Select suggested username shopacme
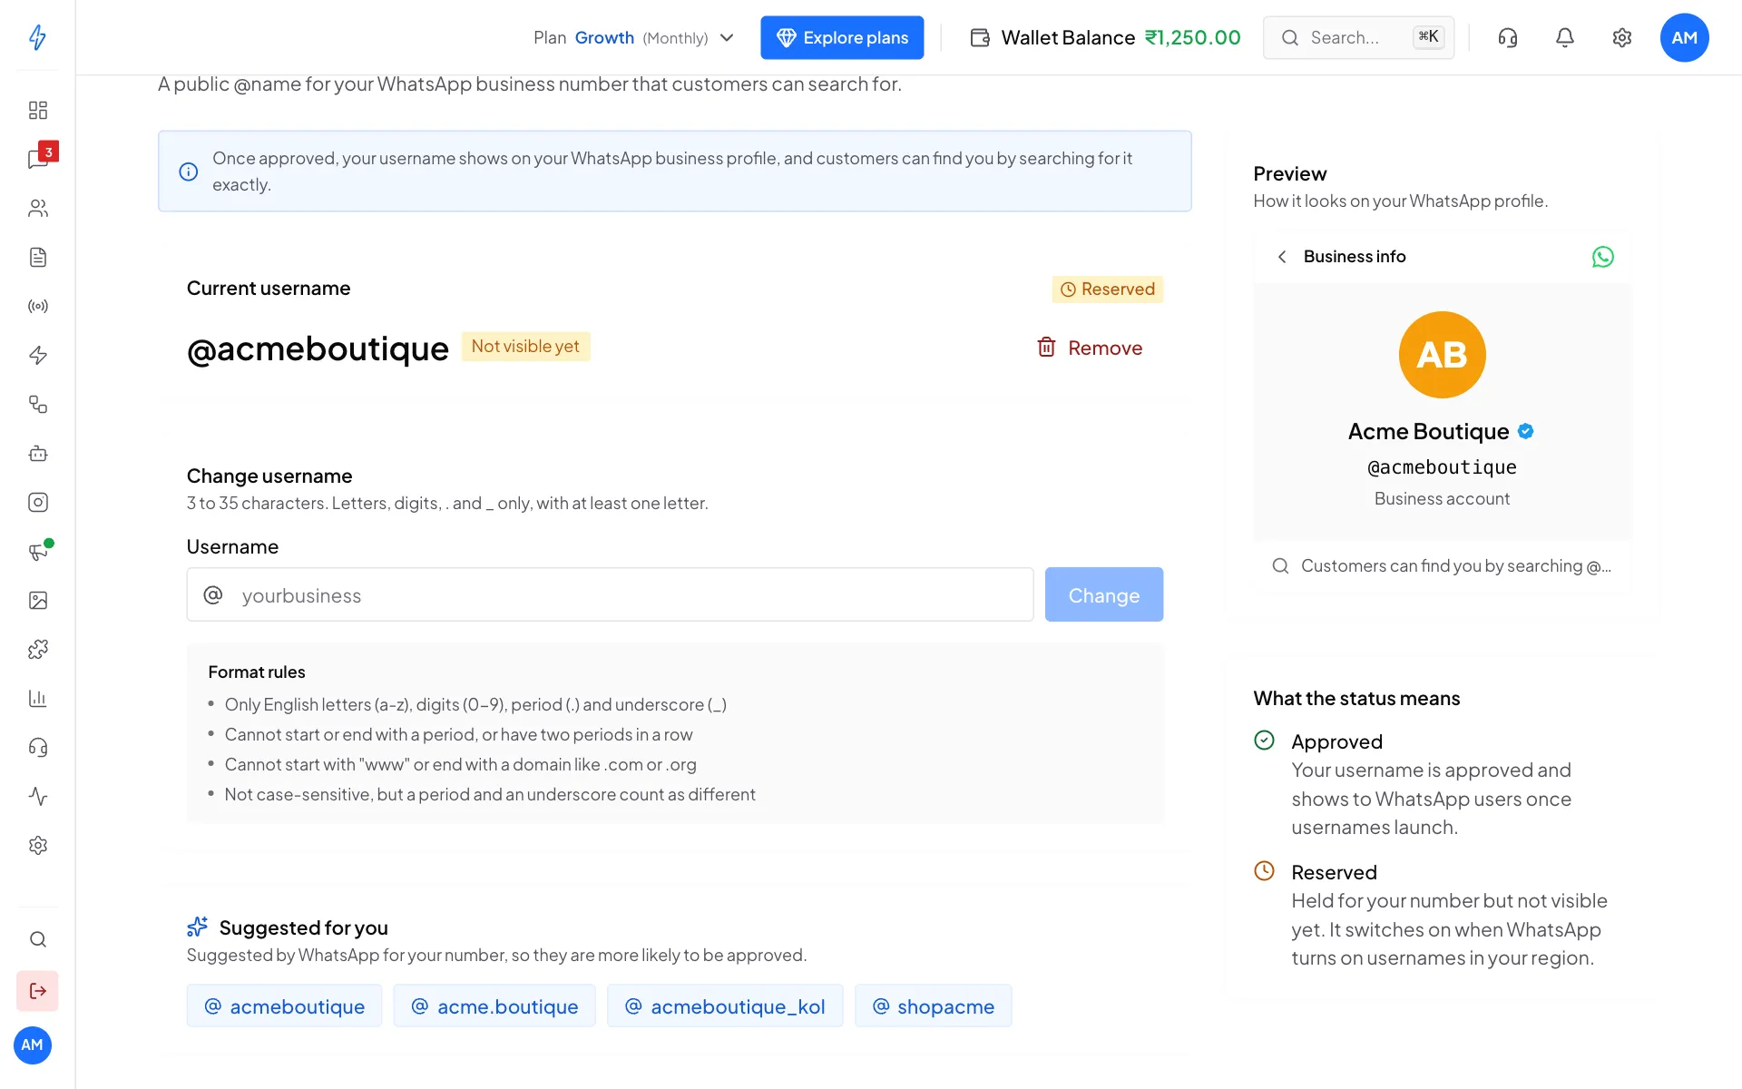The height and width of the screenshot is (1089, 1742). [933, 1006]
